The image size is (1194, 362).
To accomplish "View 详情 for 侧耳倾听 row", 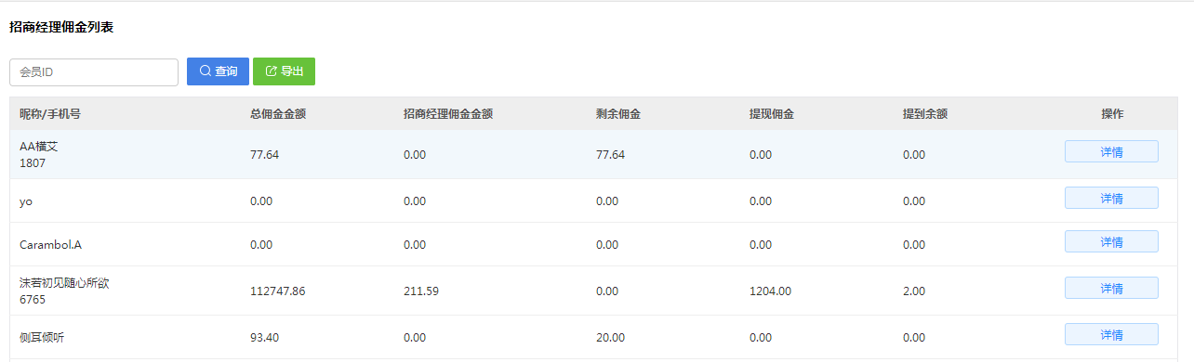I will coord(1111,334).
